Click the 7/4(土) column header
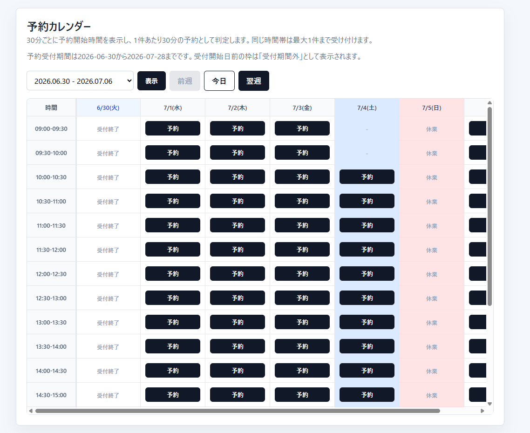Viewport: 530px width, 433px height. click(367, 108)
